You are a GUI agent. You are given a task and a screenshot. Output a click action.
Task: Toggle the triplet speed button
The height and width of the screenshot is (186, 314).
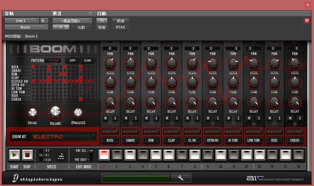[61, 156]
